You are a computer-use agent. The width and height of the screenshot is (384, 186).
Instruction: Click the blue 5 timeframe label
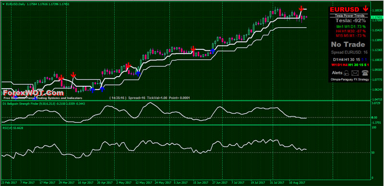362,59
